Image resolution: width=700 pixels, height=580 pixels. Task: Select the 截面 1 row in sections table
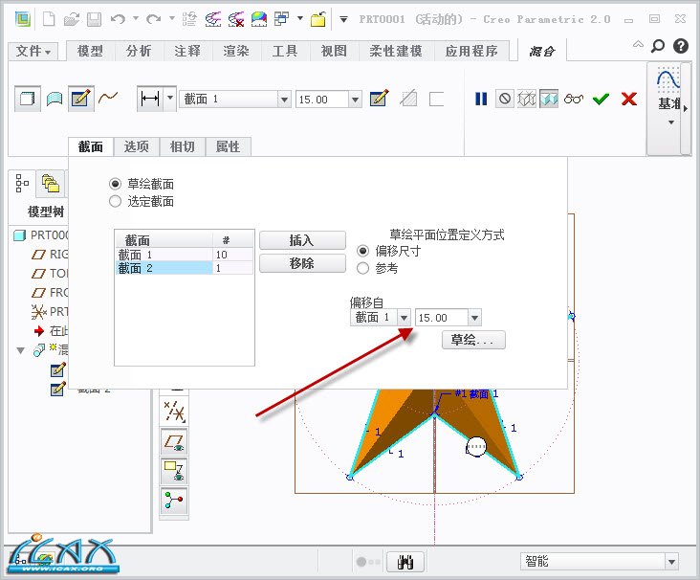[185, 255]
